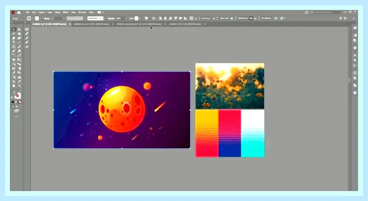The height and width of the screenshot is (201, 368).
Task: Click the Isolate Selected Object button
Action: pos(276,18)
